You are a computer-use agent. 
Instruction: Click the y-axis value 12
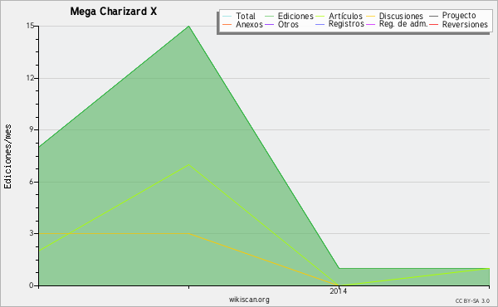tap(30, 78)
